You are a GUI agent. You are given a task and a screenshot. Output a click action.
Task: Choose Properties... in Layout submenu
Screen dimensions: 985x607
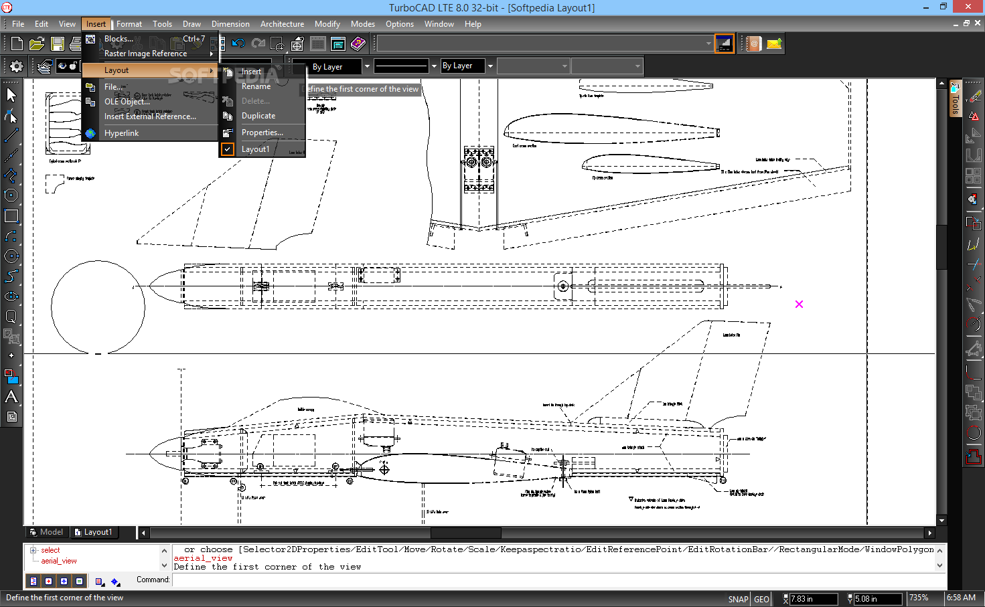coord(262,133)
